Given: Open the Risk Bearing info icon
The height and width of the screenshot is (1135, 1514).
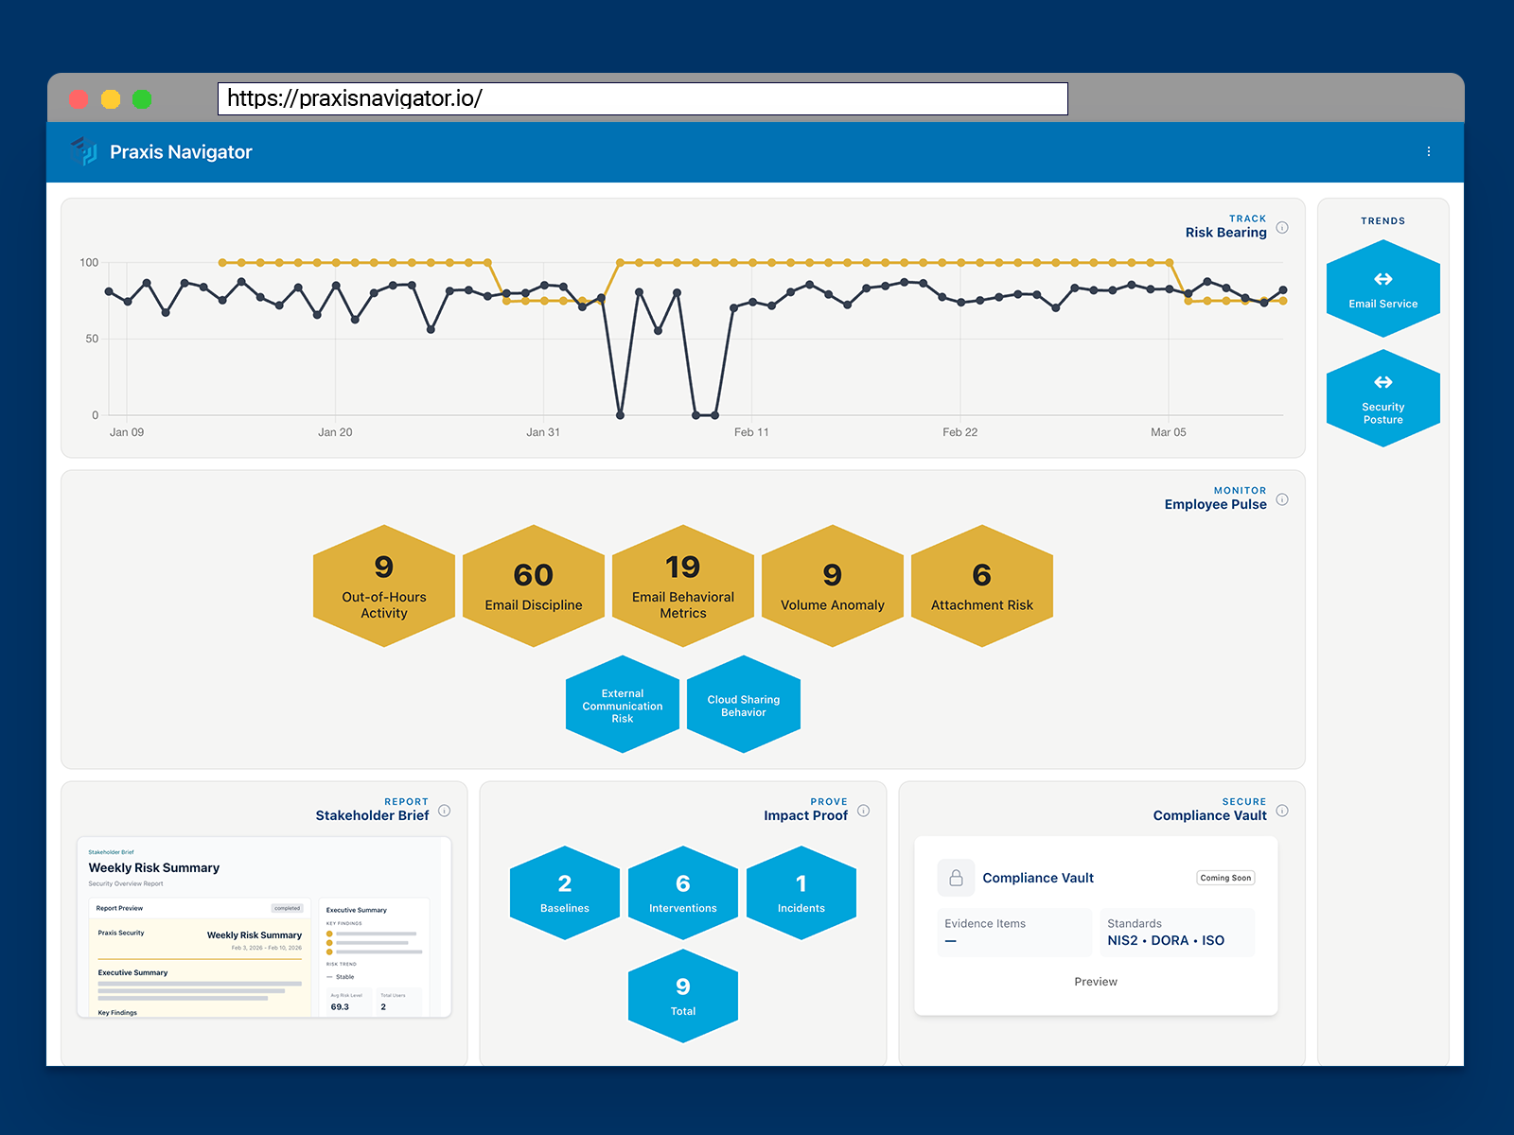Looking at the screenshot, I should pyautogui.click(x=1282, y=227).
